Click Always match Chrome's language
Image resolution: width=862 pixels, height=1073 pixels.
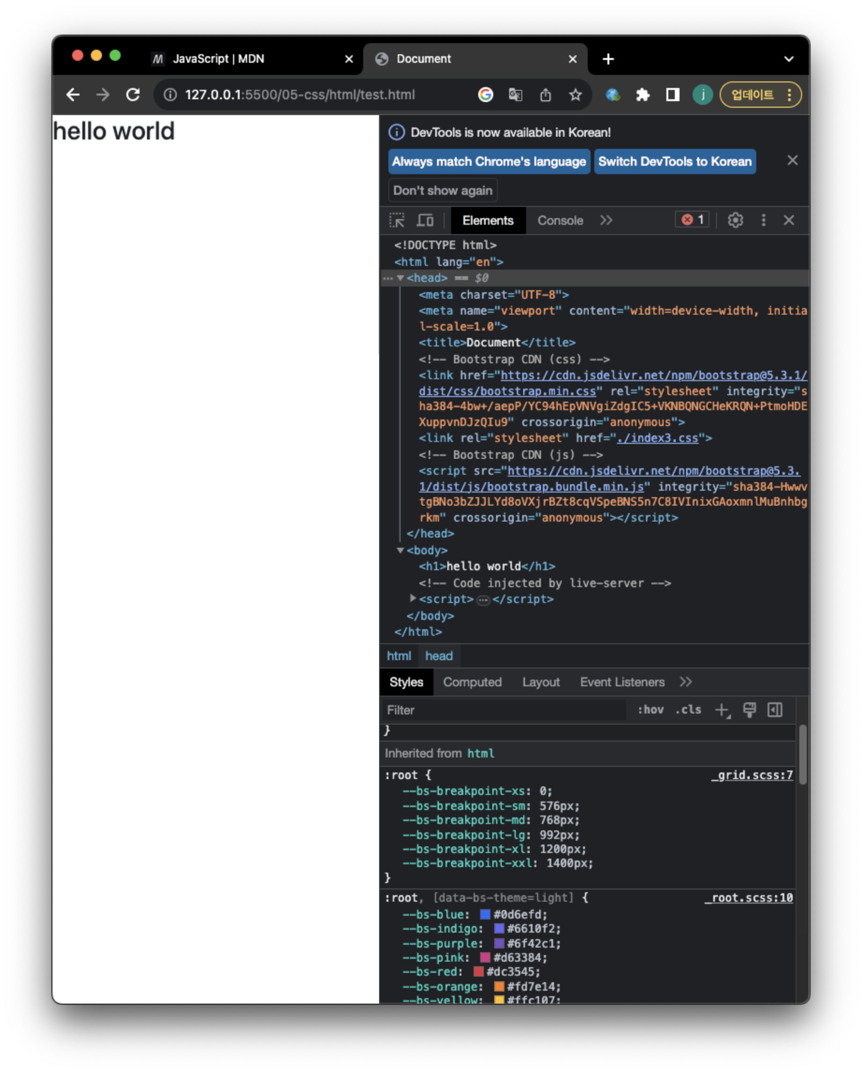tap(489, 161)
